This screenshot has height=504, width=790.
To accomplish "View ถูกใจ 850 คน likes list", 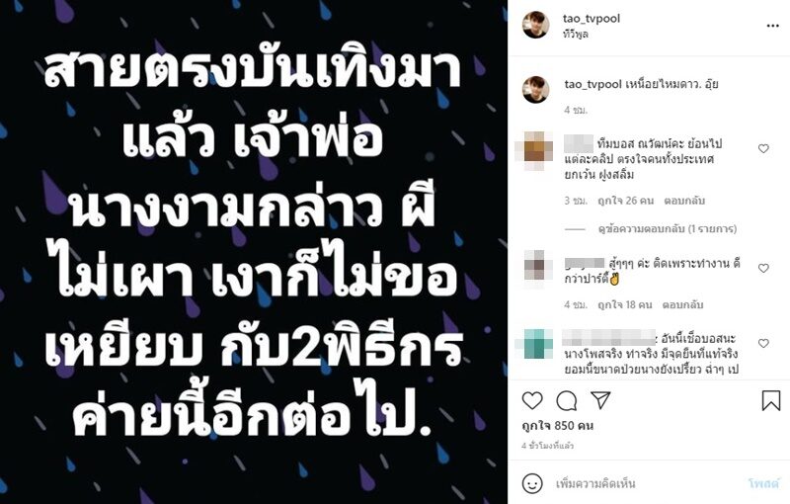I will point(558,426).
